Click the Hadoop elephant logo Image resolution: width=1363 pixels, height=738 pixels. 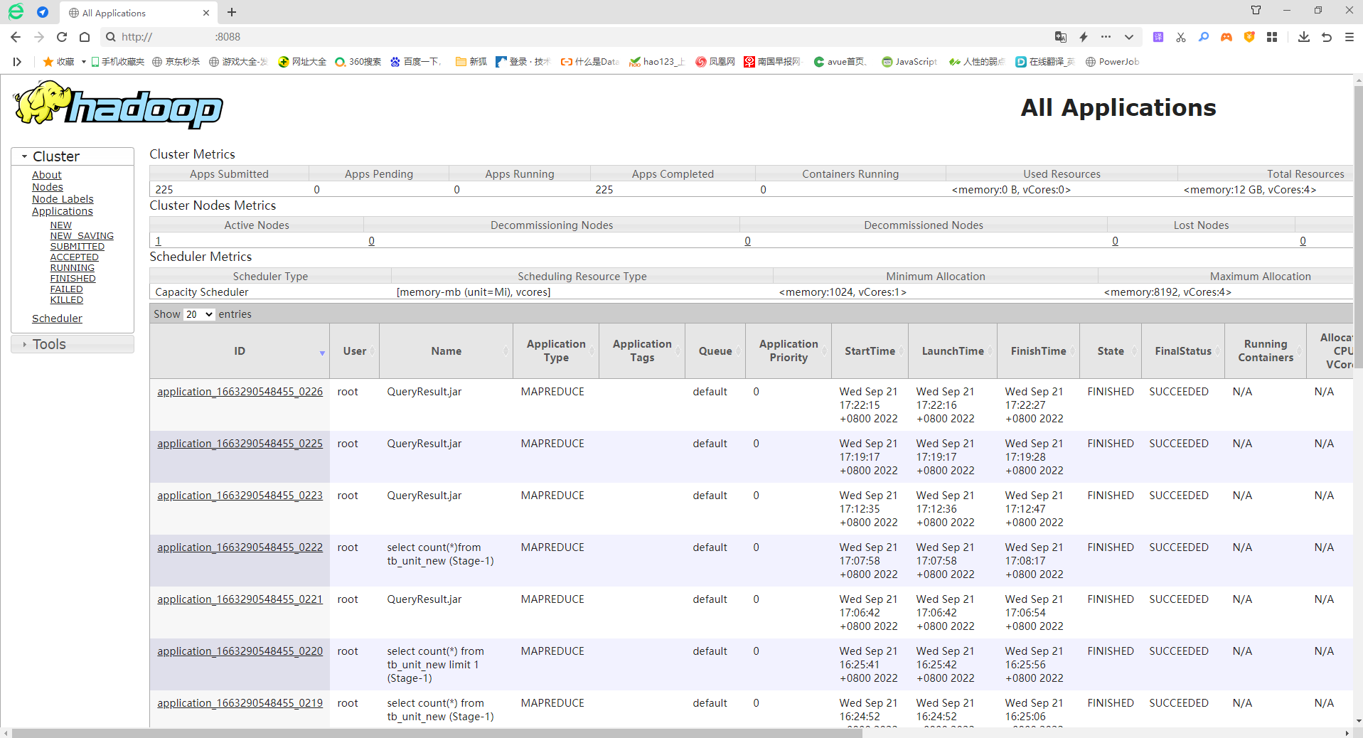pyautogui.click(x=118, y=105)
